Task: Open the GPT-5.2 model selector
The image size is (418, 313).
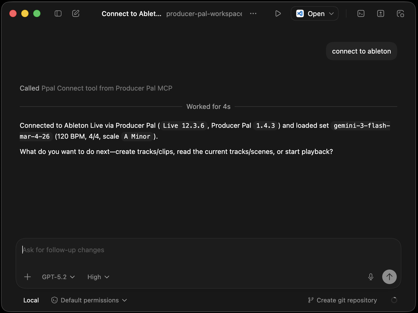Action: (58, 277)
